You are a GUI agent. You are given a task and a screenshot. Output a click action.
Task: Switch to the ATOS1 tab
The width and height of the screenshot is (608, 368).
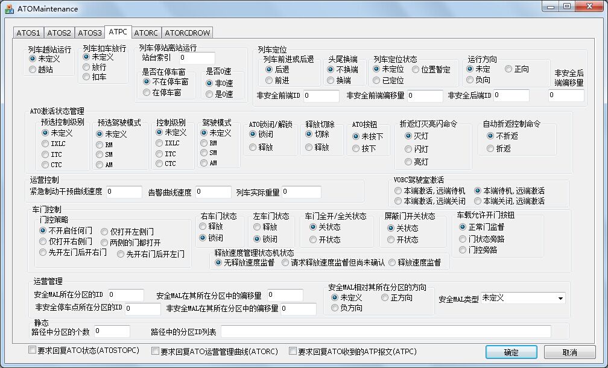28,33
